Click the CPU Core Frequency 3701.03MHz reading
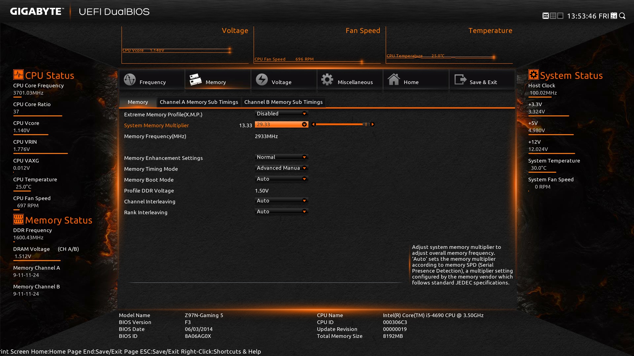 tap(28, 93)
